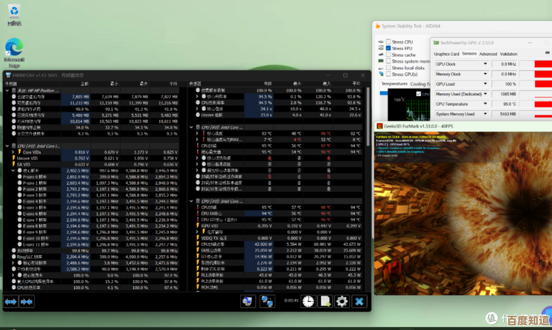Viewport: 552px width, 330px height.
Task: Click the GPU-Z screenshot camera icon
Action: (547, 53)
